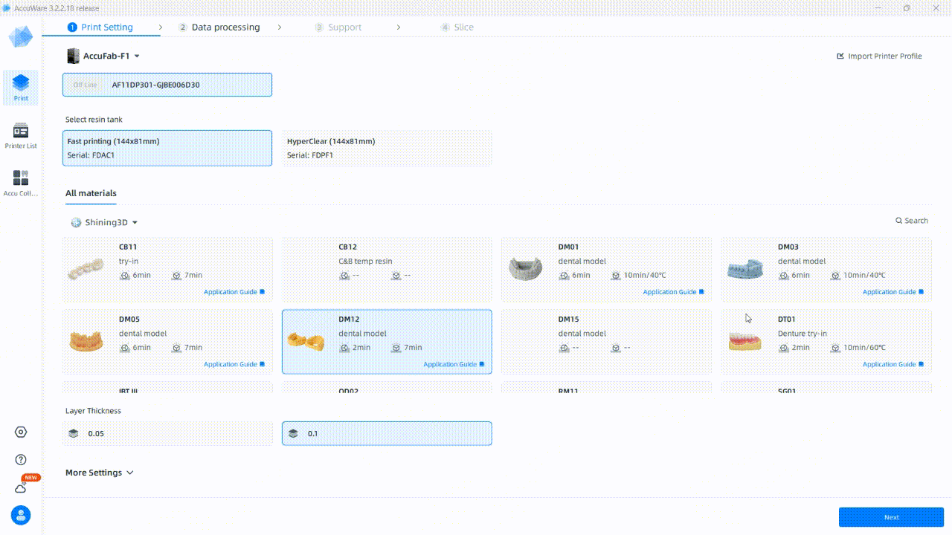Open the Print section in the sidebar

tap(21, 87)
